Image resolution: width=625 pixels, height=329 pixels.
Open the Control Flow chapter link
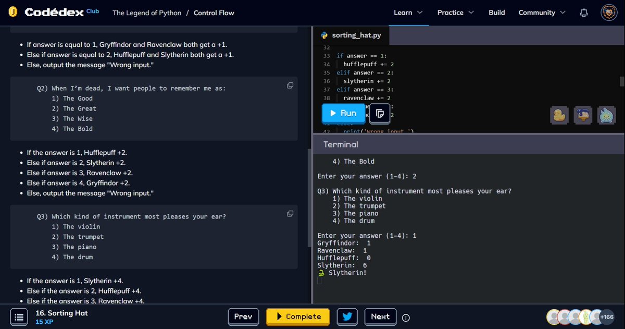pyautogui.click(x=214, y=13)
